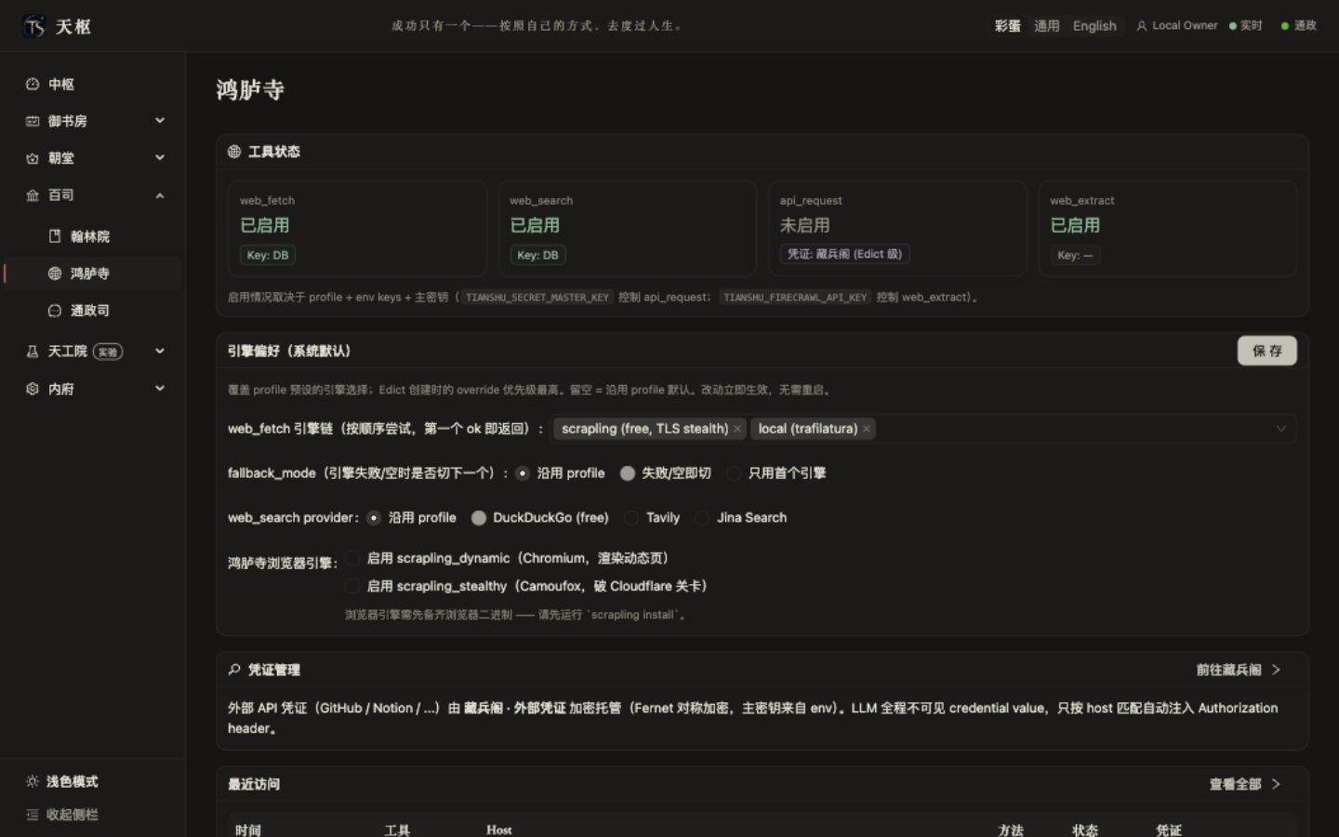1339x837 pixels.
Task: Switch language to English
Action: 1094,26
